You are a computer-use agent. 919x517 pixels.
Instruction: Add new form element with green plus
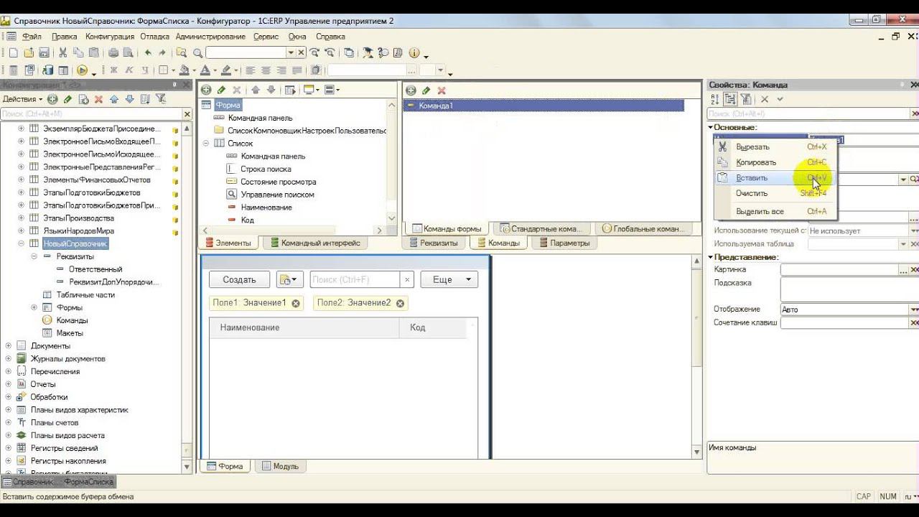click(x=206, y=90)
